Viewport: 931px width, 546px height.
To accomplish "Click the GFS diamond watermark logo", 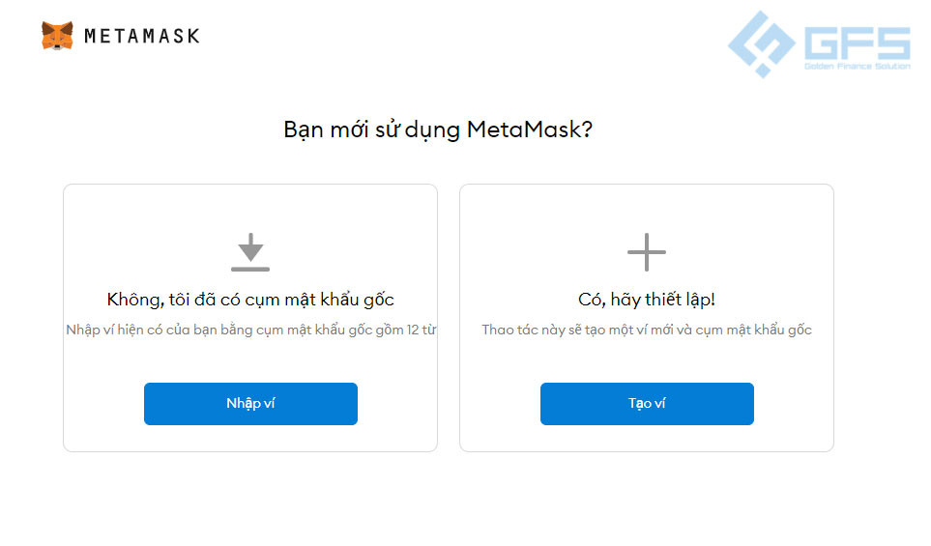I will point(762,43).
